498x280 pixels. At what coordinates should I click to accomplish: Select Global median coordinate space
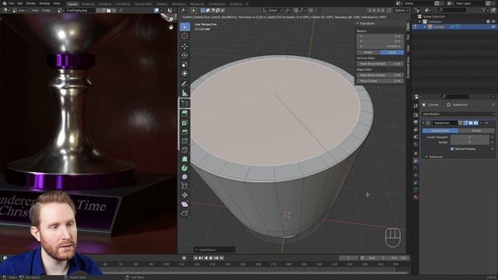pos(368,52)
